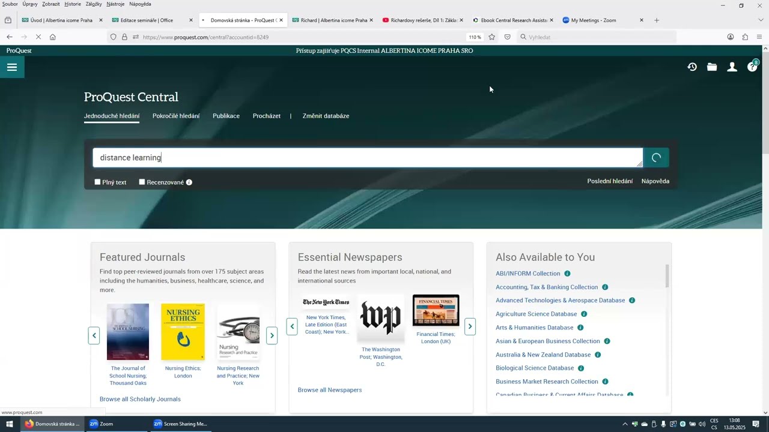Screen dimensions: 769x432
Task: Click the Also Available list scrollbar
Action: [667, 276]
